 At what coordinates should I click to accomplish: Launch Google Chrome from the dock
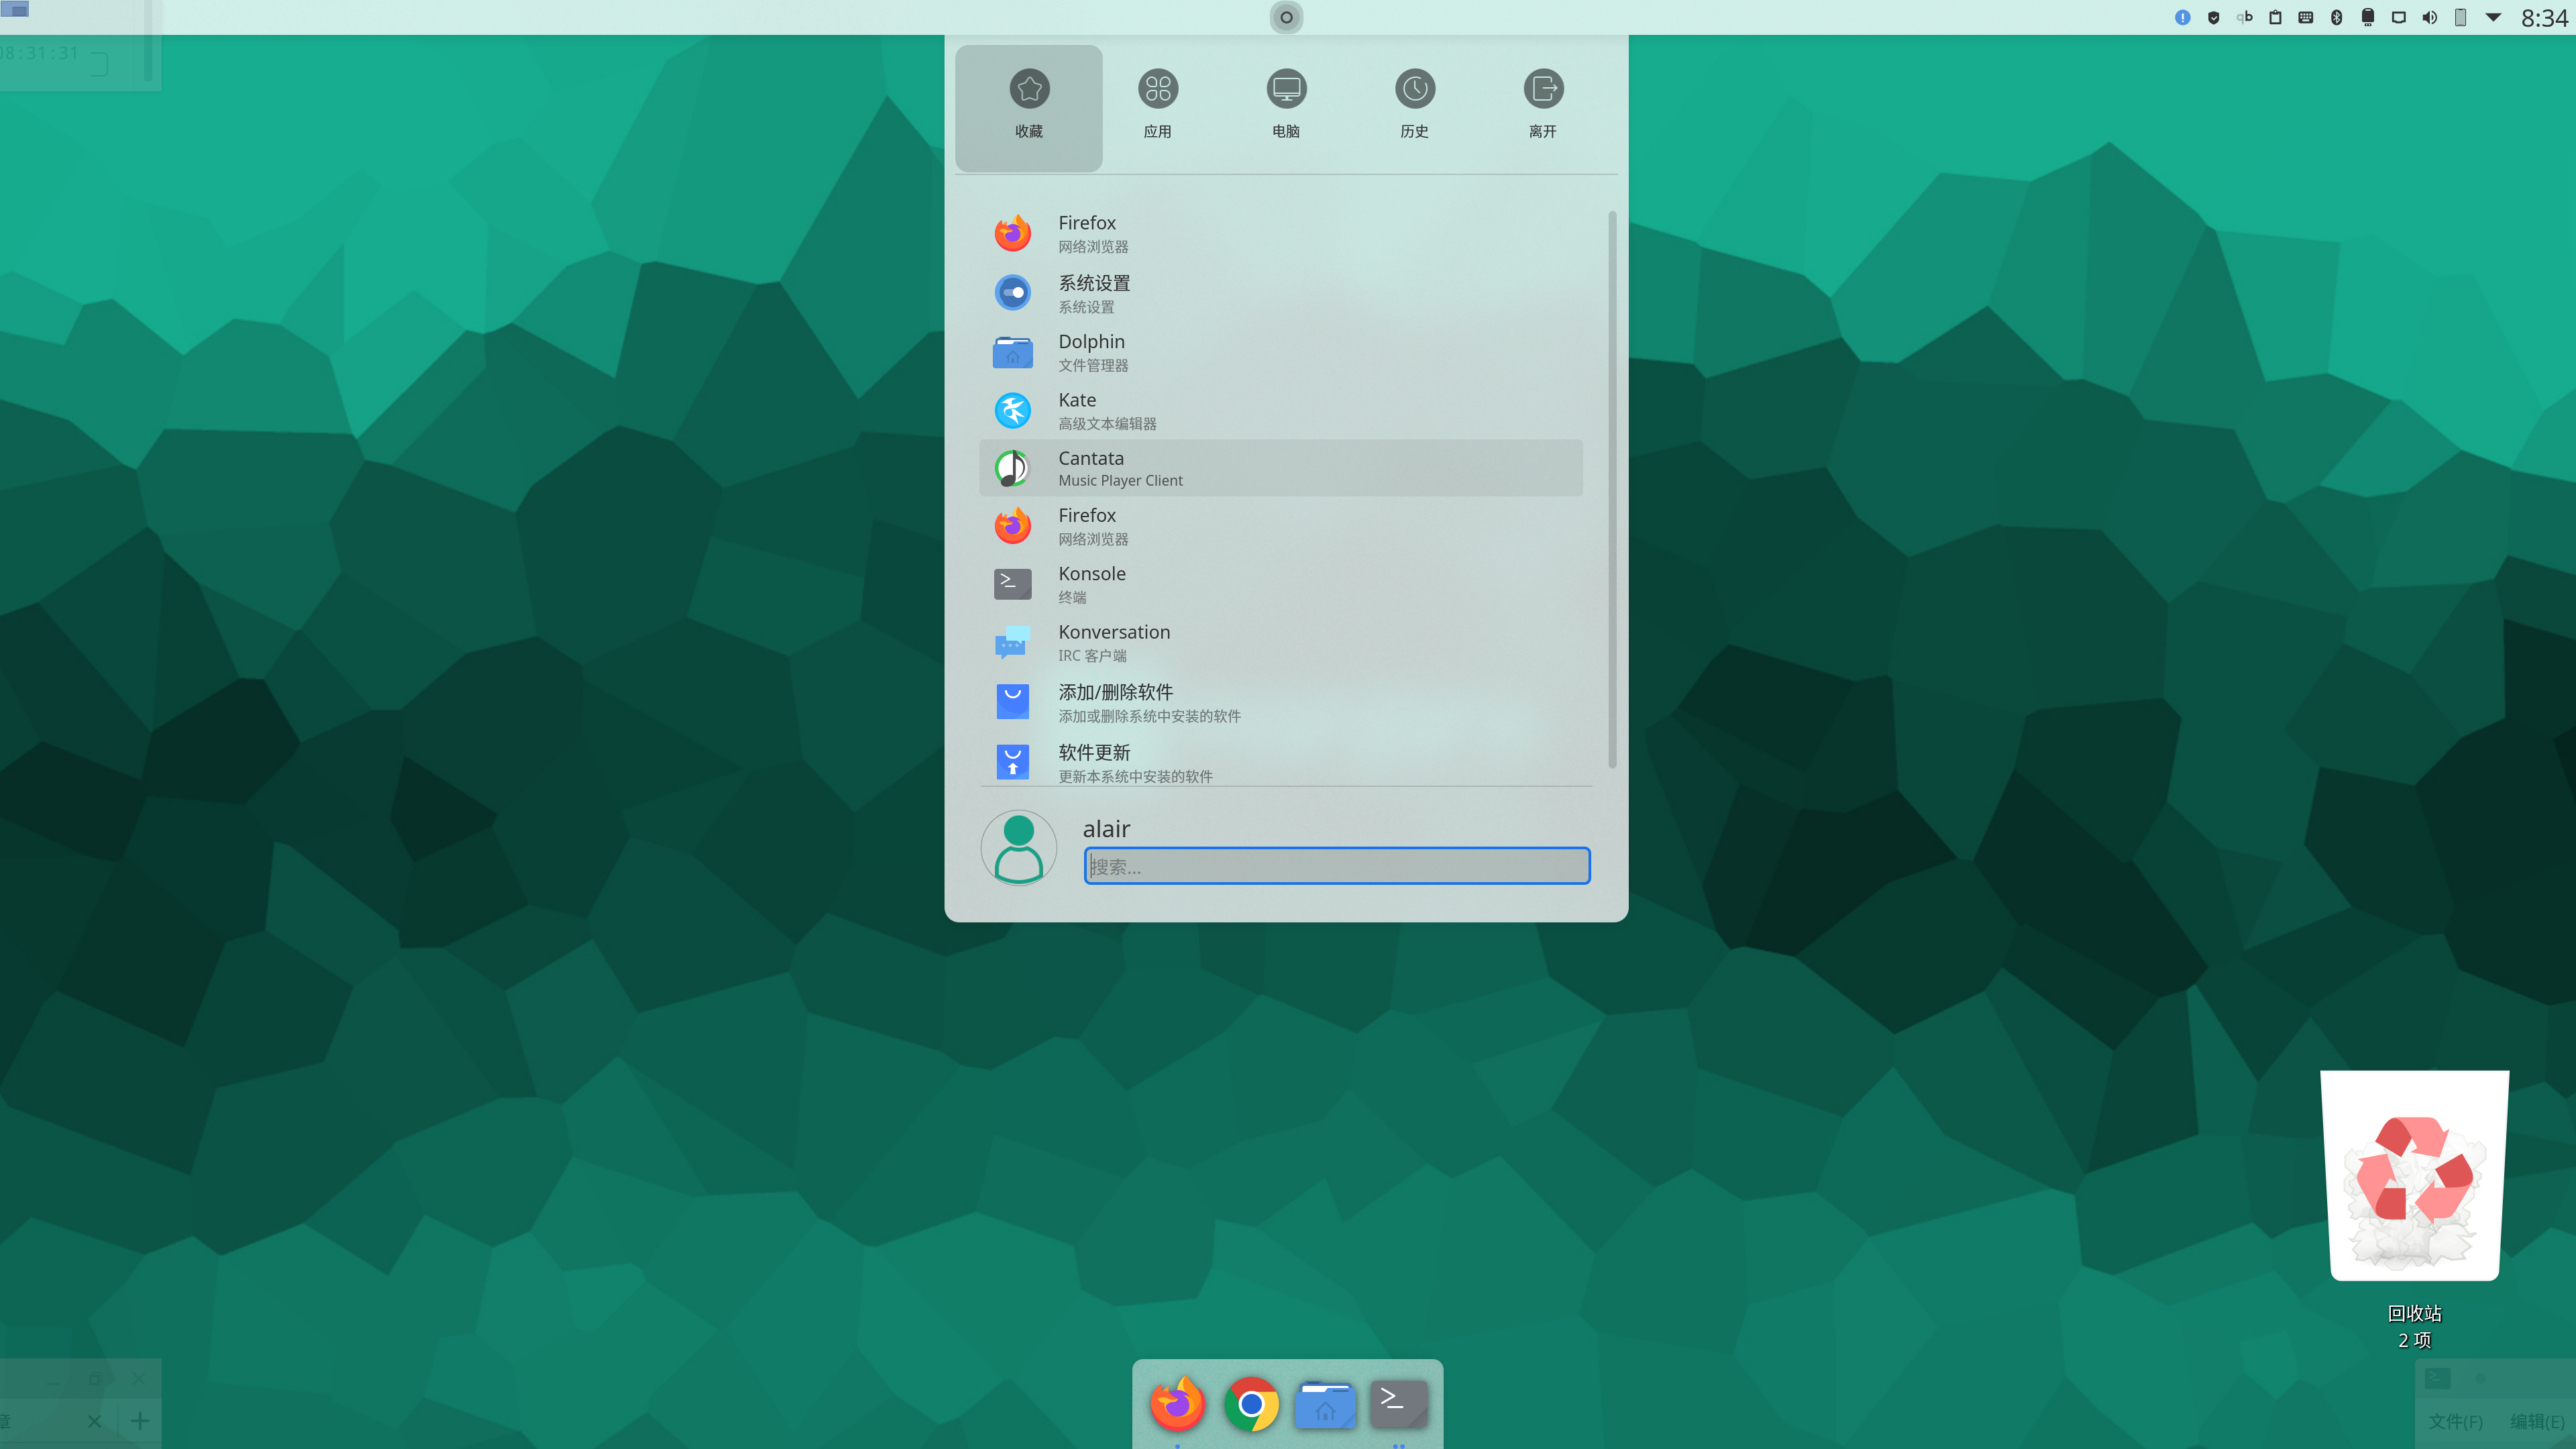[1251, 1404]
